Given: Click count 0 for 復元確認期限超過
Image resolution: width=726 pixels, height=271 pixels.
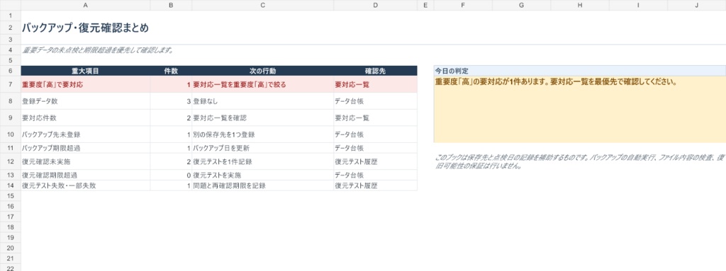Looking at the screenshot, I should [x=171, y=175].
